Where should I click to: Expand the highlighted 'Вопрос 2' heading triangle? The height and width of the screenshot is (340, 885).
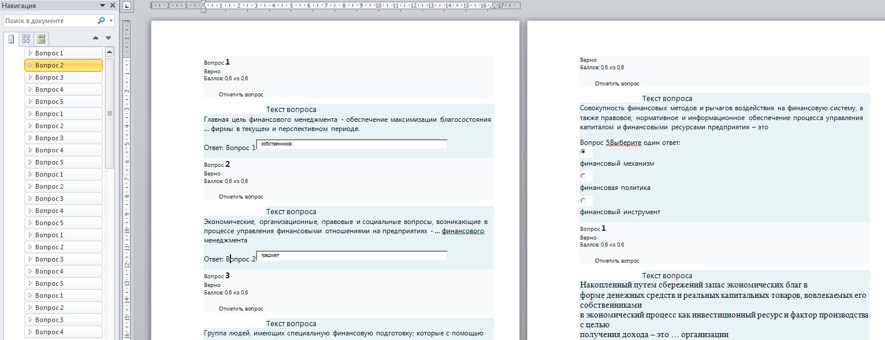tap(31, 65)
